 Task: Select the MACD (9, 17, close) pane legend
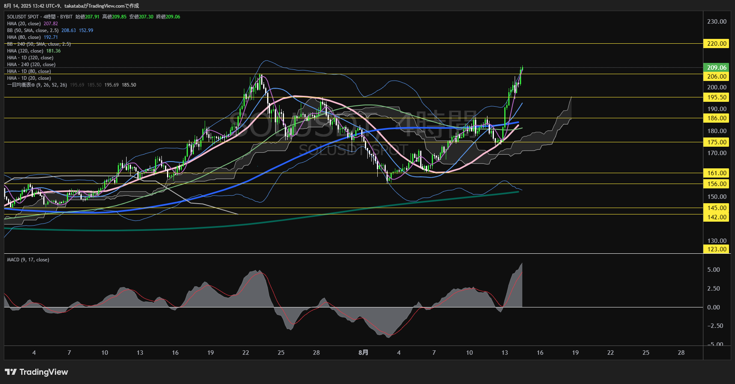click(28, 260)
